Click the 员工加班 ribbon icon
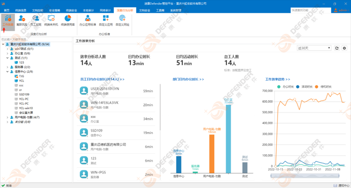The image size is (351, 188). (36, 20)
